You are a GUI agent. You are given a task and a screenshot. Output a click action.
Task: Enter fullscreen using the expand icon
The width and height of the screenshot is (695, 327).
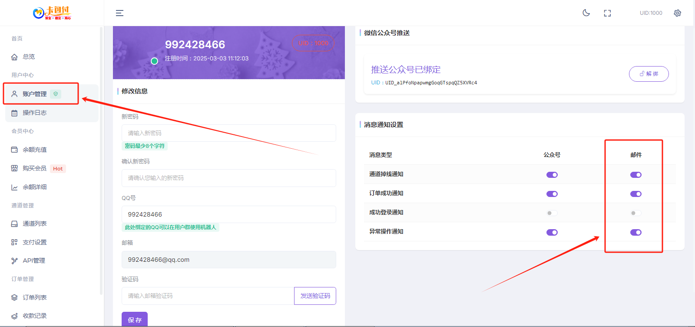pyautogui.click(x=607, y=13)
